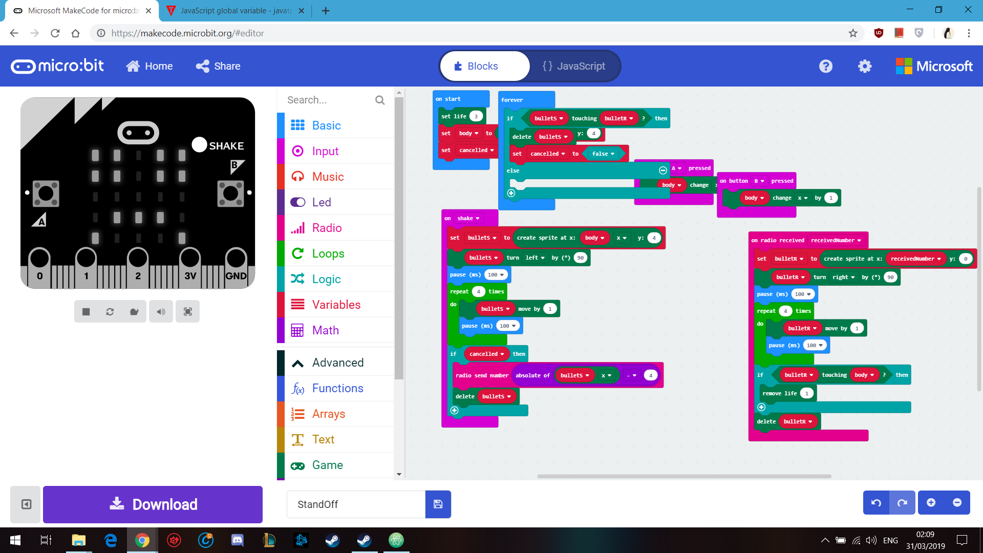Screen dimensions: 983x553
Task: Zoom in the blocks workspace
Action: tap(931, 503)
